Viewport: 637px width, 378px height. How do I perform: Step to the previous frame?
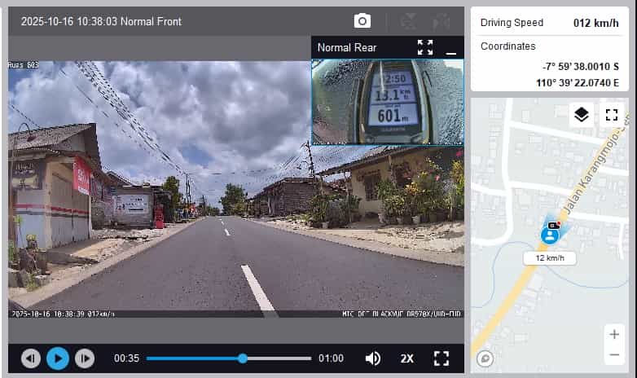tap(31, 358)
